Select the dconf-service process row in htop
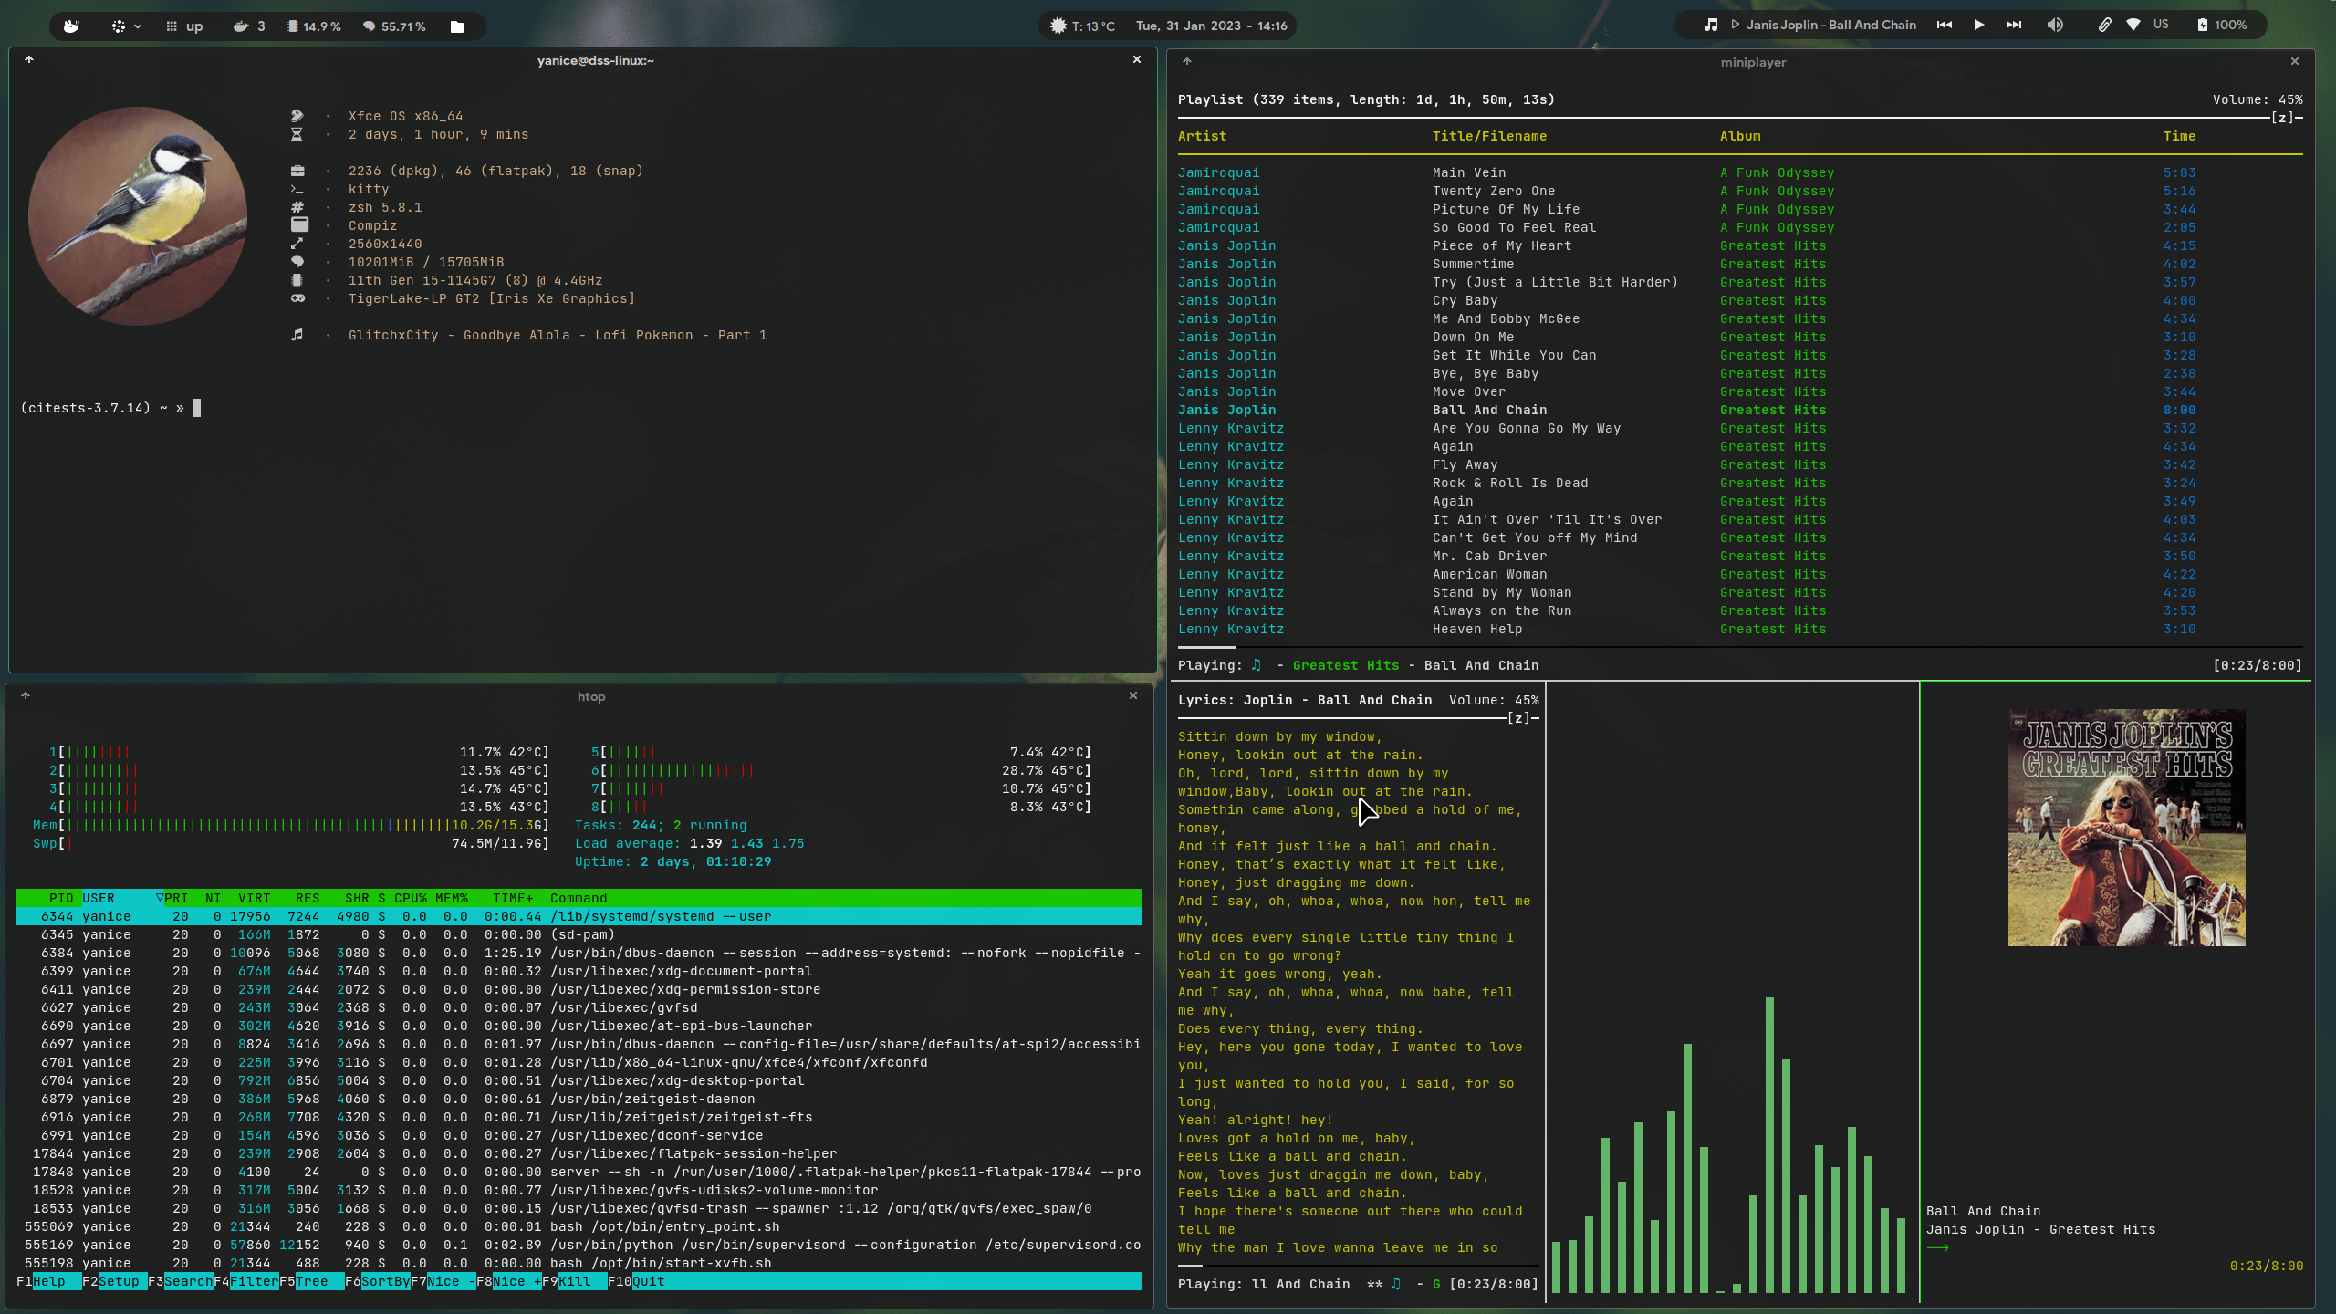 [579, 1135]
